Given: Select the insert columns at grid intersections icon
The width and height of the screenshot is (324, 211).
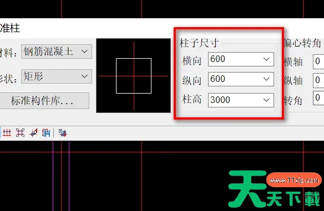Looking at the screenshot, I should (x=20, y=132).
